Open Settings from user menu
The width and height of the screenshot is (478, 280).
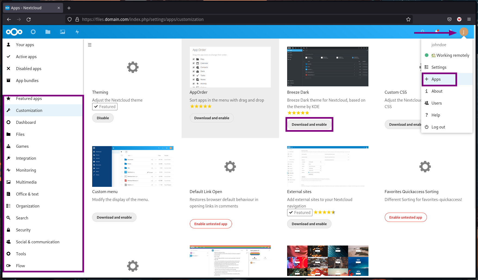447,67
